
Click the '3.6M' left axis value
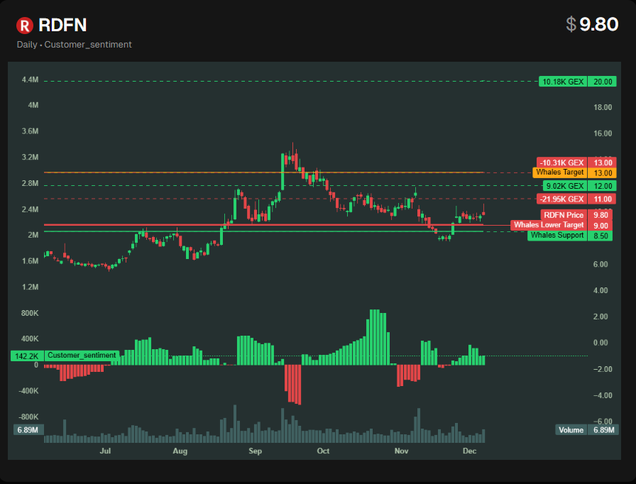31,131
